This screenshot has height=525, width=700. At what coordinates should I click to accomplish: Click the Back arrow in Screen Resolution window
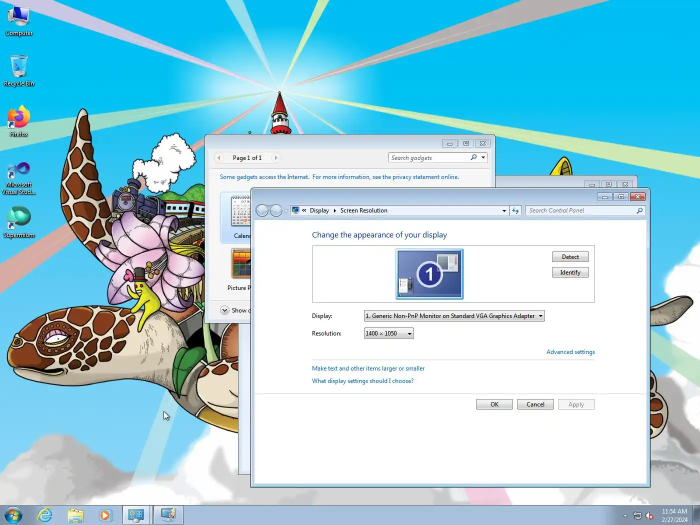click(262, 210)
